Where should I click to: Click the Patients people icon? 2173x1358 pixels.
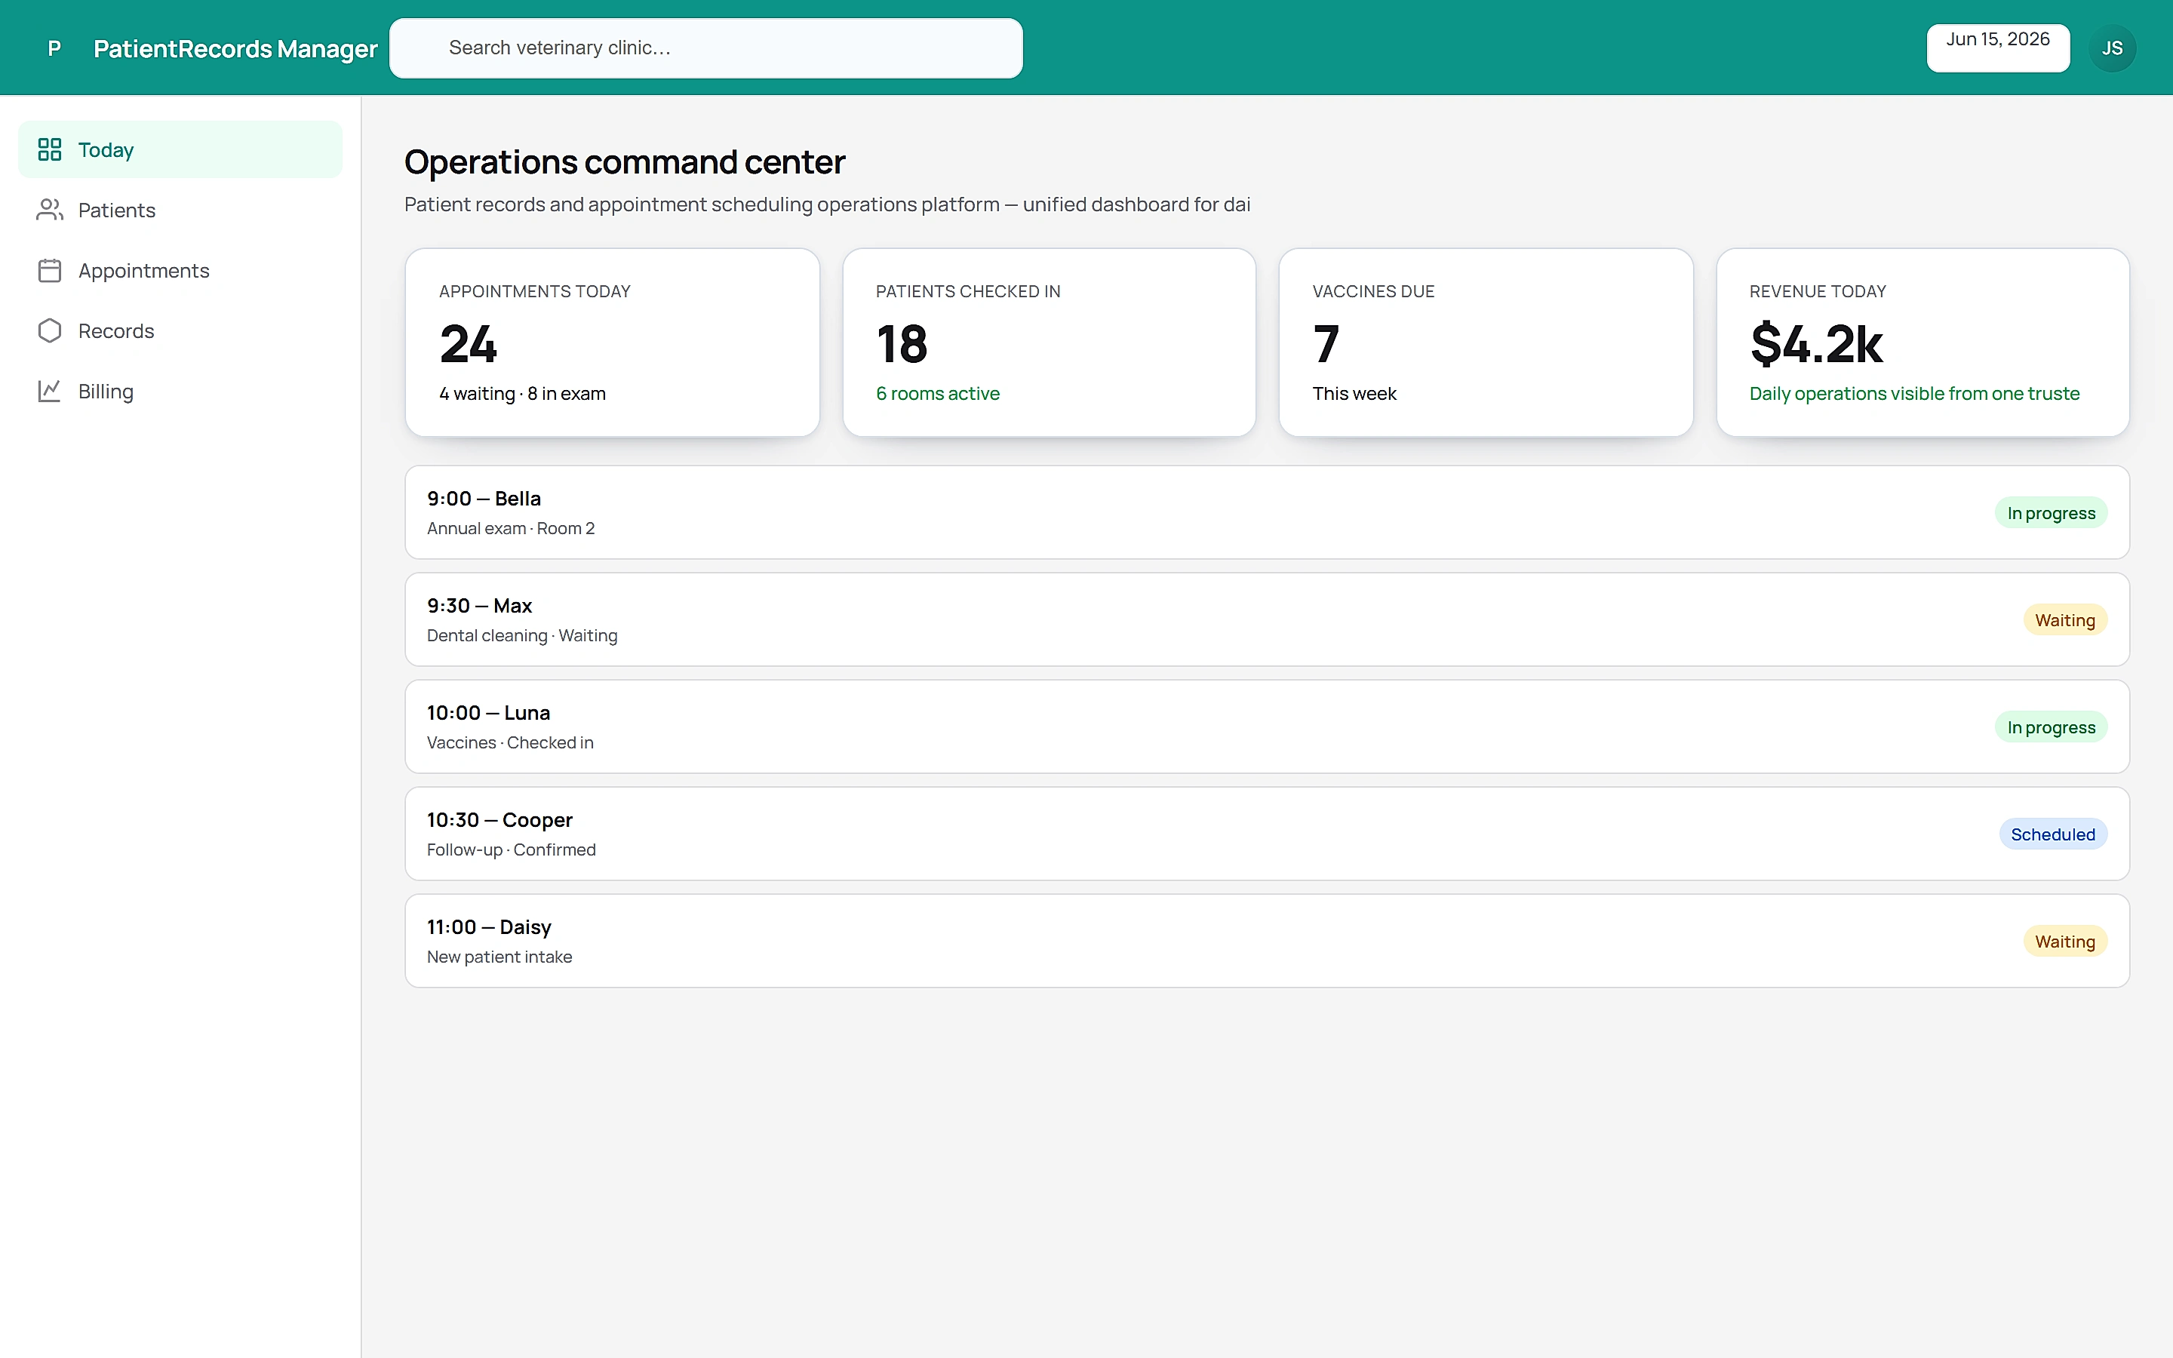tap(49, 209)
